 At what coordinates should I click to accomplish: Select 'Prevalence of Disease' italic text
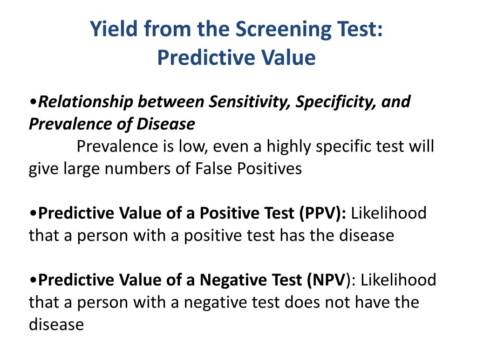(112, 124)
